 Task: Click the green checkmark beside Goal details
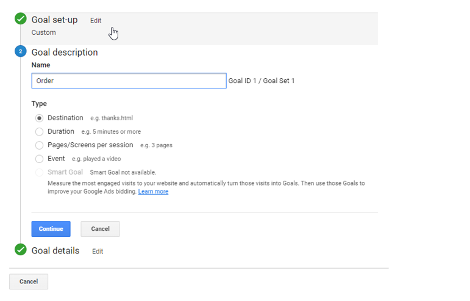pos(21,250)
